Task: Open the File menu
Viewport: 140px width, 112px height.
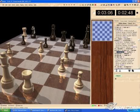Action: (3, 5)
